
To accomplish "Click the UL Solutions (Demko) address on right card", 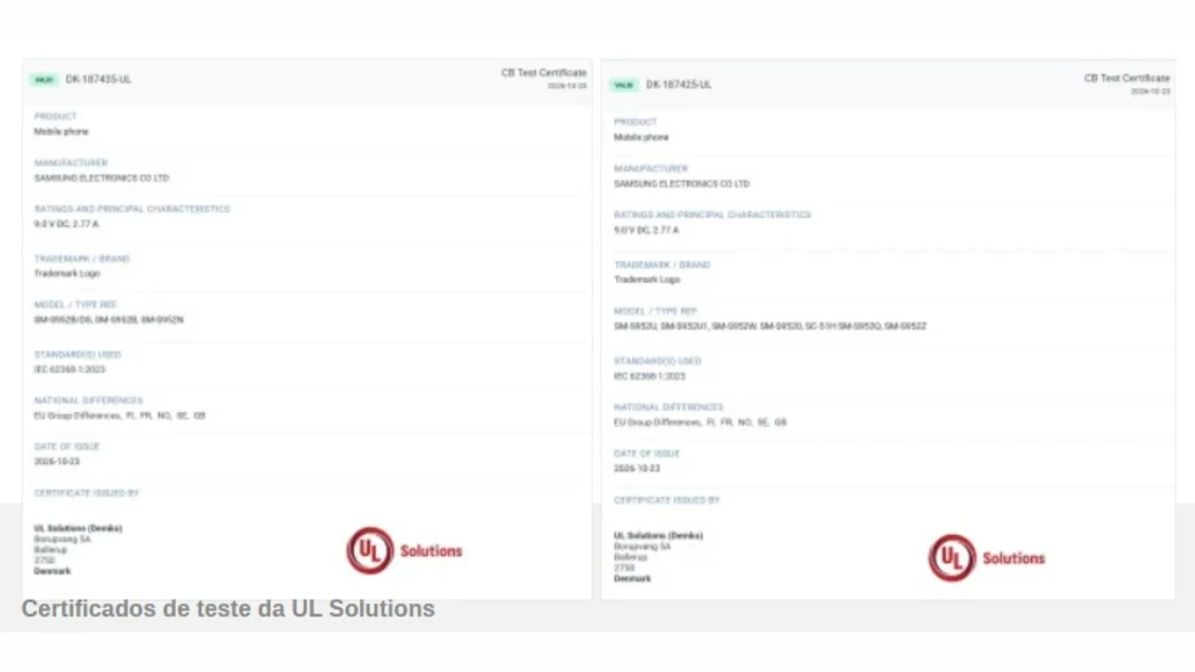I will [658, 557].
